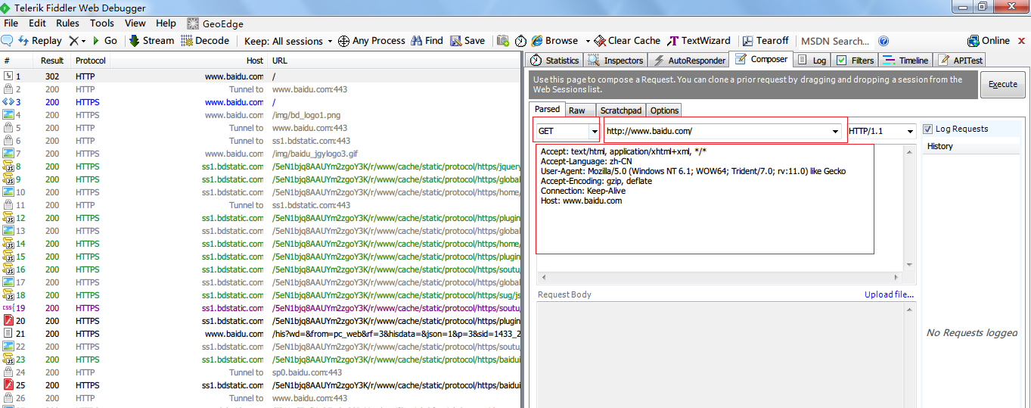This screenshot has width=1031, height=408.
Task: Select session 3 HTTPS www.baidu.com
Action: point(260,102)
